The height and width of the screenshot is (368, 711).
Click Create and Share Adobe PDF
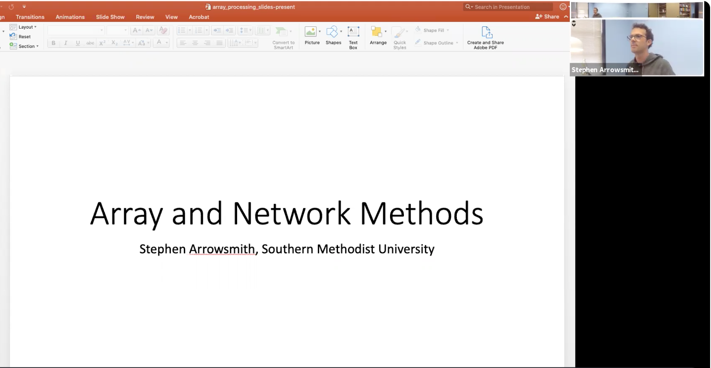[486, 37]
